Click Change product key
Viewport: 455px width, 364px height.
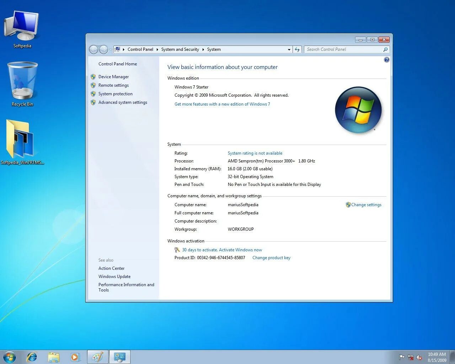point(271,258)
